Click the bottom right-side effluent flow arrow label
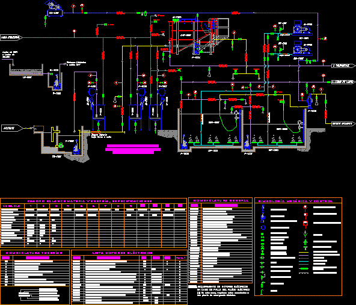 343,124
